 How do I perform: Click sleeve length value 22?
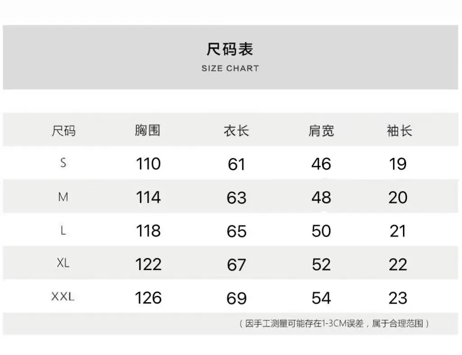pos(398,264)
